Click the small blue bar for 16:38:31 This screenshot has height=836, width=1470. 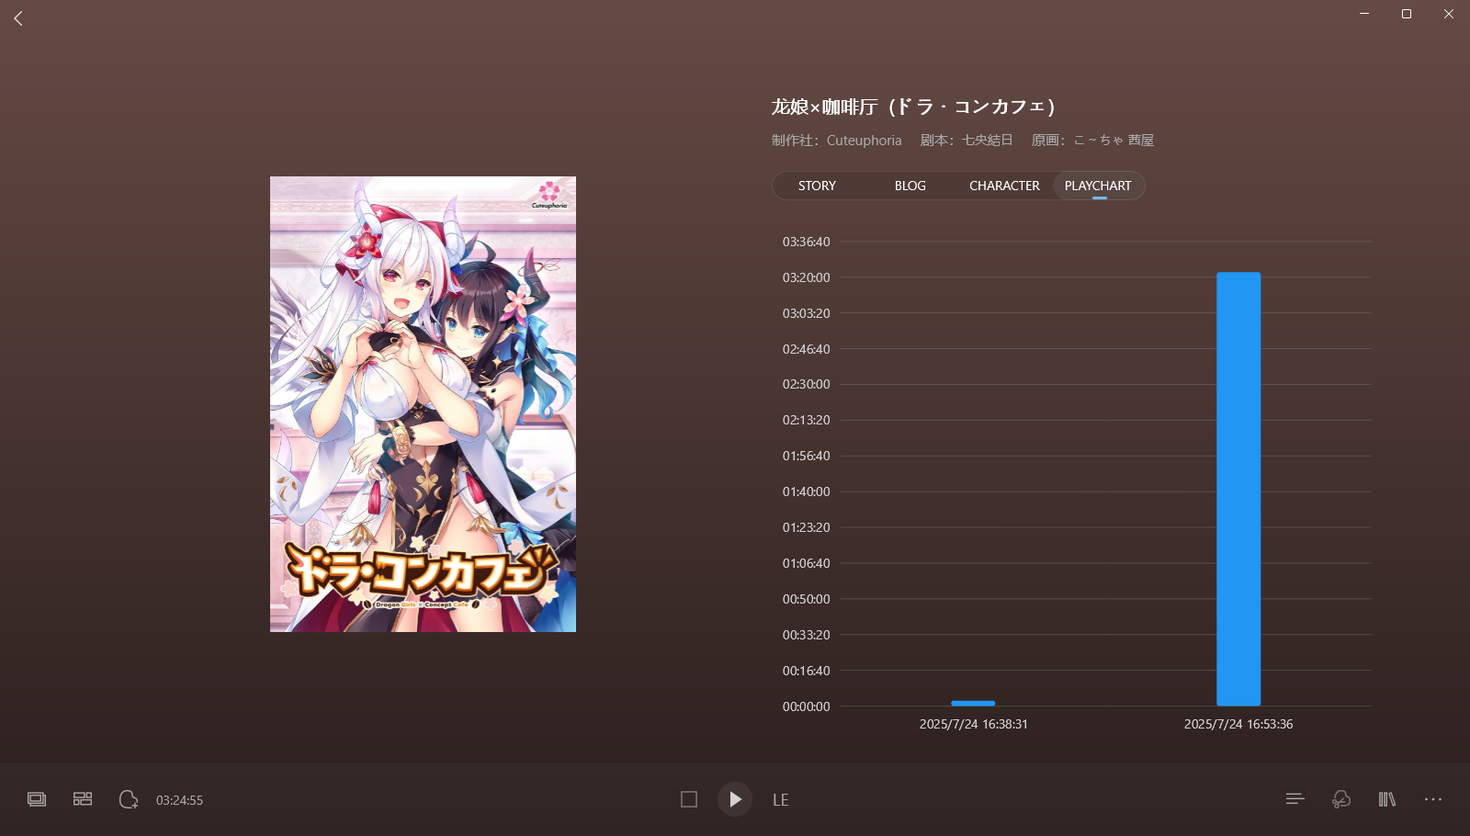tap(973, 704)
